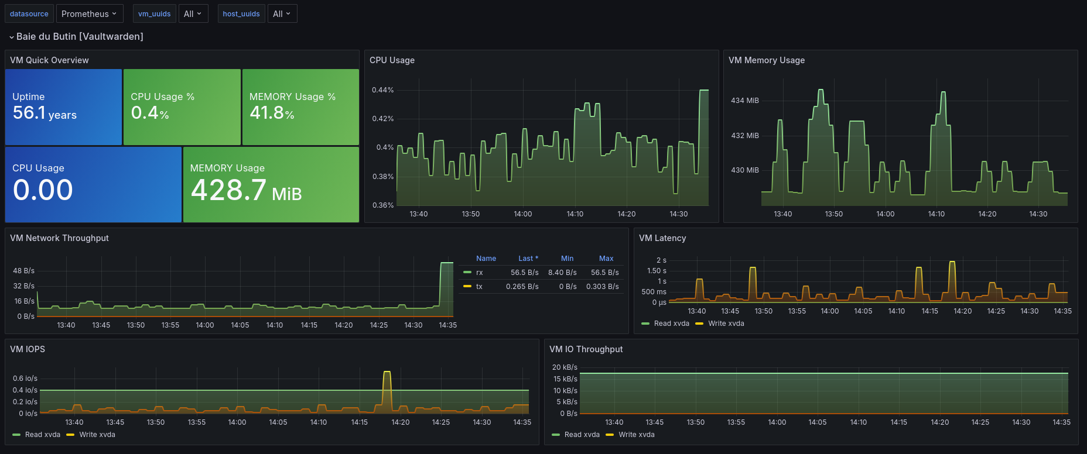1087x454 pixels.
Task: Click Write xvda color icon in VM IOPS legend
Action: pos(70,435)
